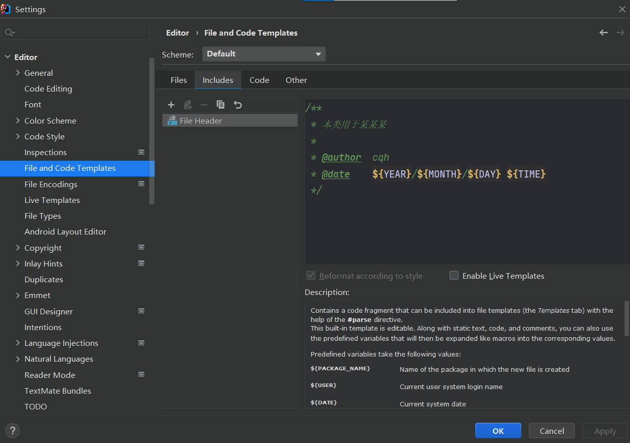The height and width of the screenshot is (443, 630).
Task: Click the Copyright project-level icon
Action: (142, 248)
